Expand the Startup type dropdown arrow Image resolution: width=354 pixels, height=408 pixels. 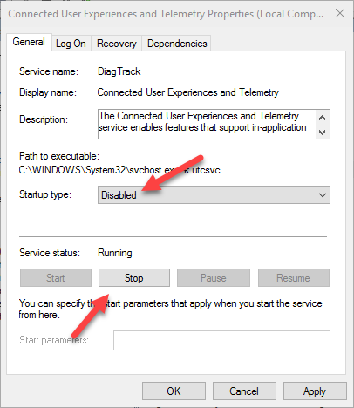[323, 195]
